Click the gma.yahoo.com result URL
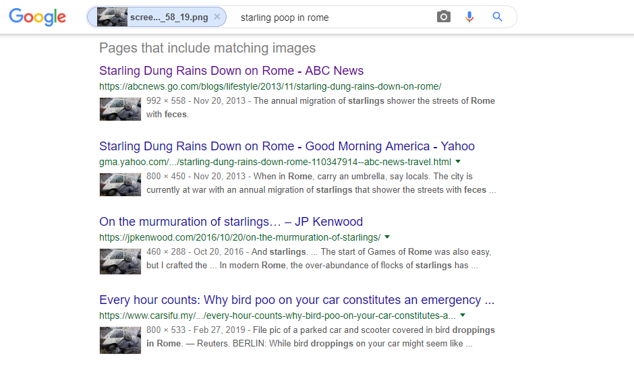This screenshot has height=366, width=634. tap(275, 162)
